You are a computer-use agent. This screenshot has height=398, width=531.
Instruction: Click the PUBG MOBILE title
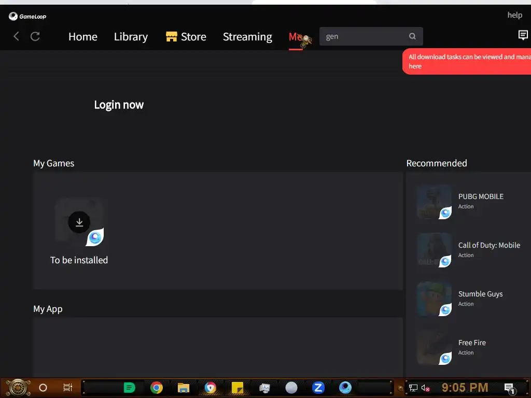click(x=481, y=196)
